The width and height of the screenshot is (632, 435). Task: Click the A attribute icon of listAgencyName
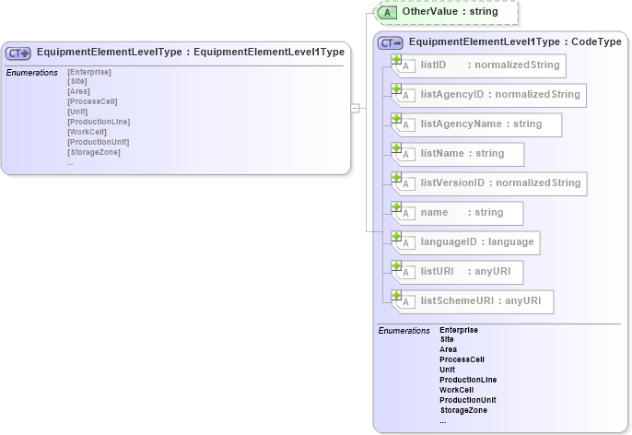click(x=406, y=125)
